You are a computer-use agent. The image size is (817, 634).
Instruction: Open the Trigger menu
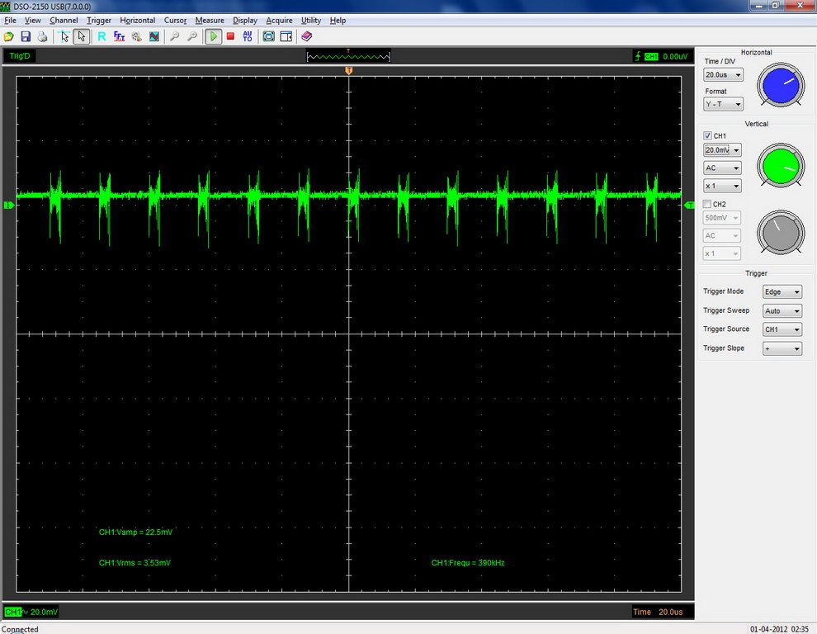[x=98, y=20]
